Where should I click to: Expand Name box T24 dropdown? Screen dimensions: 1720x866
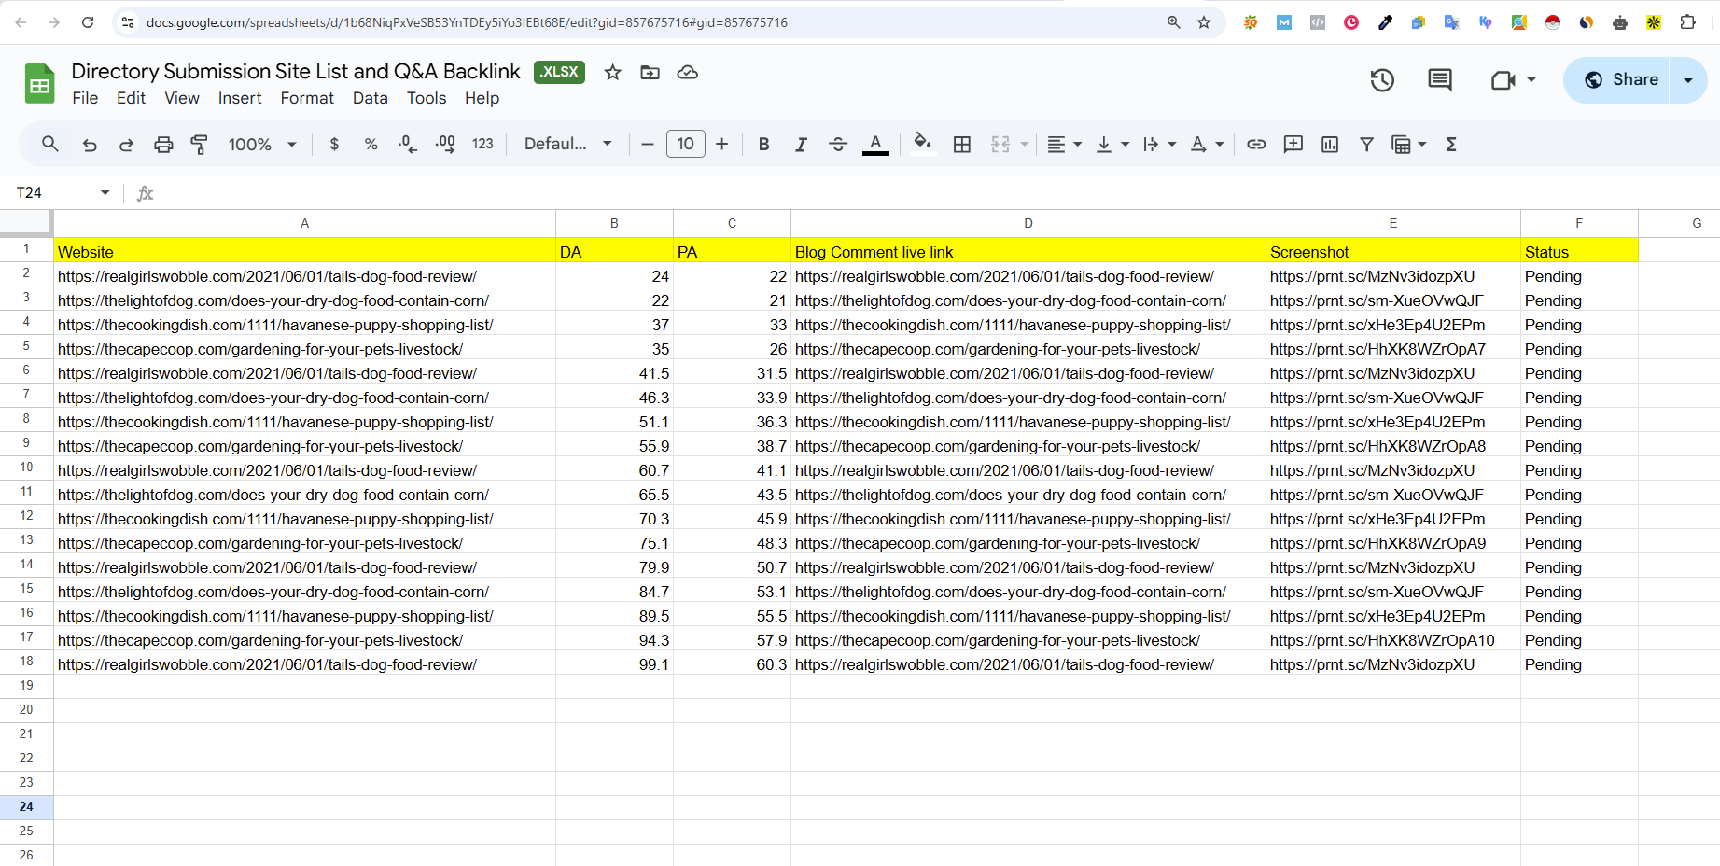pyautogui.click(x=105, y=192)
